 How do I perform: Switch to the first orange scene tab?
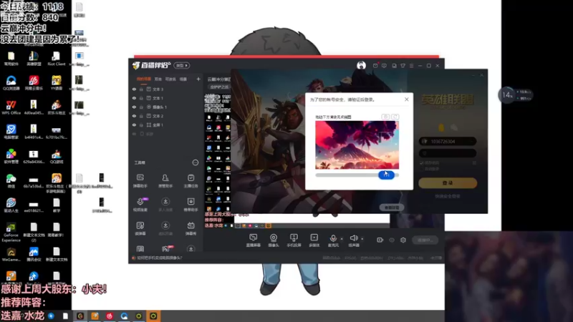144,79
